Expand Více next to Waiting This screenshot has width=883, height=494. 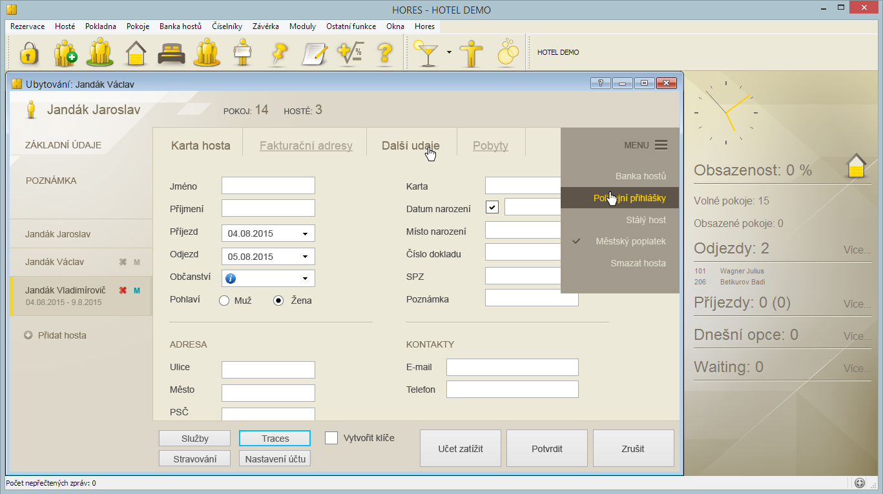point(857,368)
